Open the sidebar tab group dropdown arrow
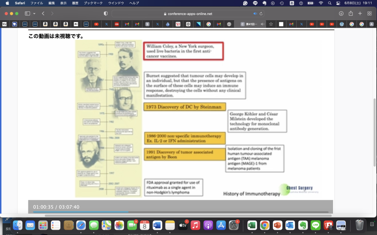Image resolution: width=377 pixels, height=235 pixels. pos(34,14)
